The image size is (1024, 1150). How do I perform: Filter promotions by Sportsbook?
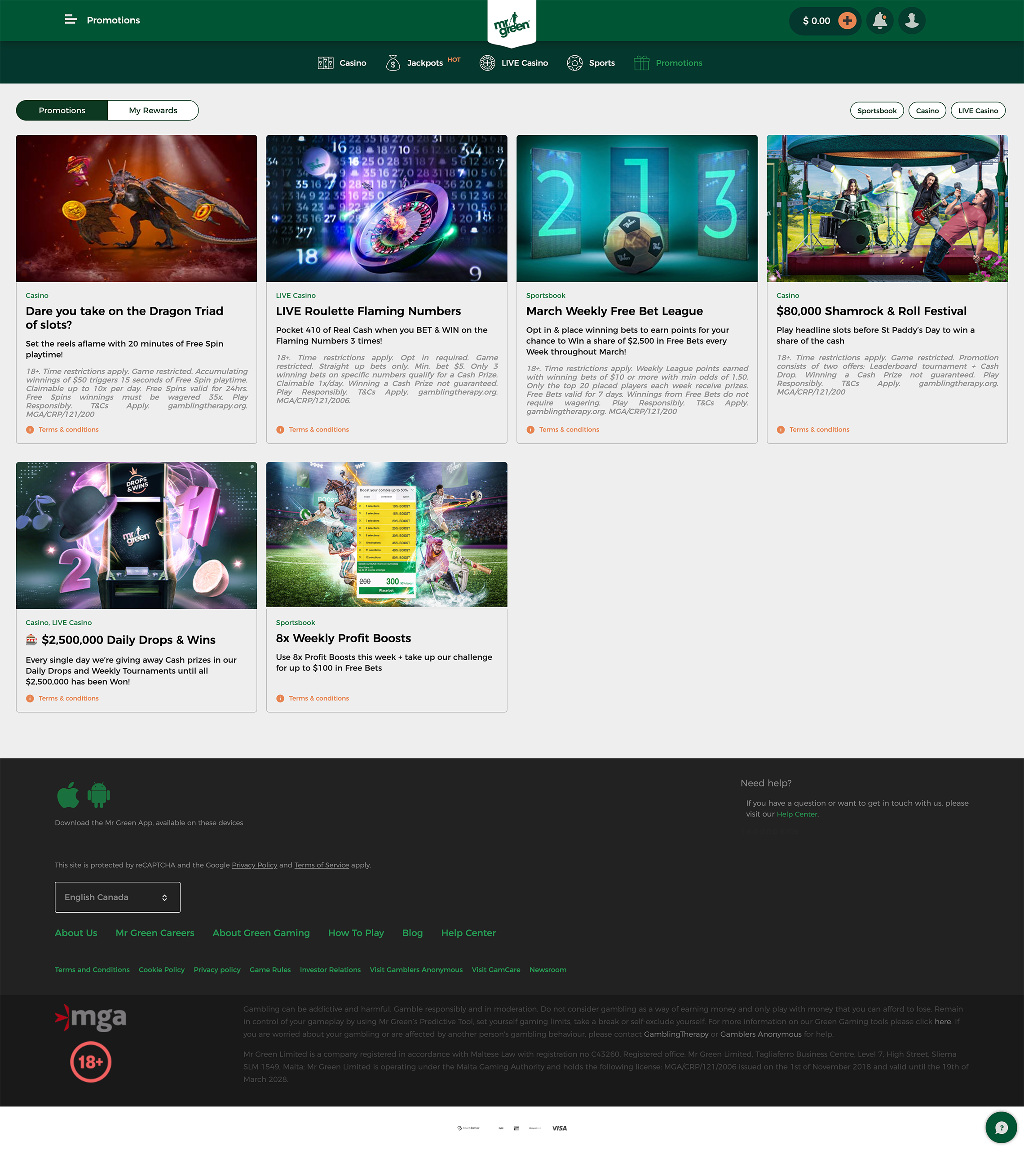[877, 111]
